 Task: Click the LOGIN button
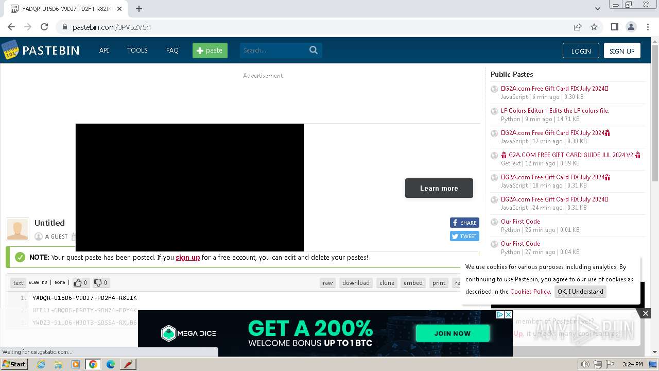click(581, 50)
